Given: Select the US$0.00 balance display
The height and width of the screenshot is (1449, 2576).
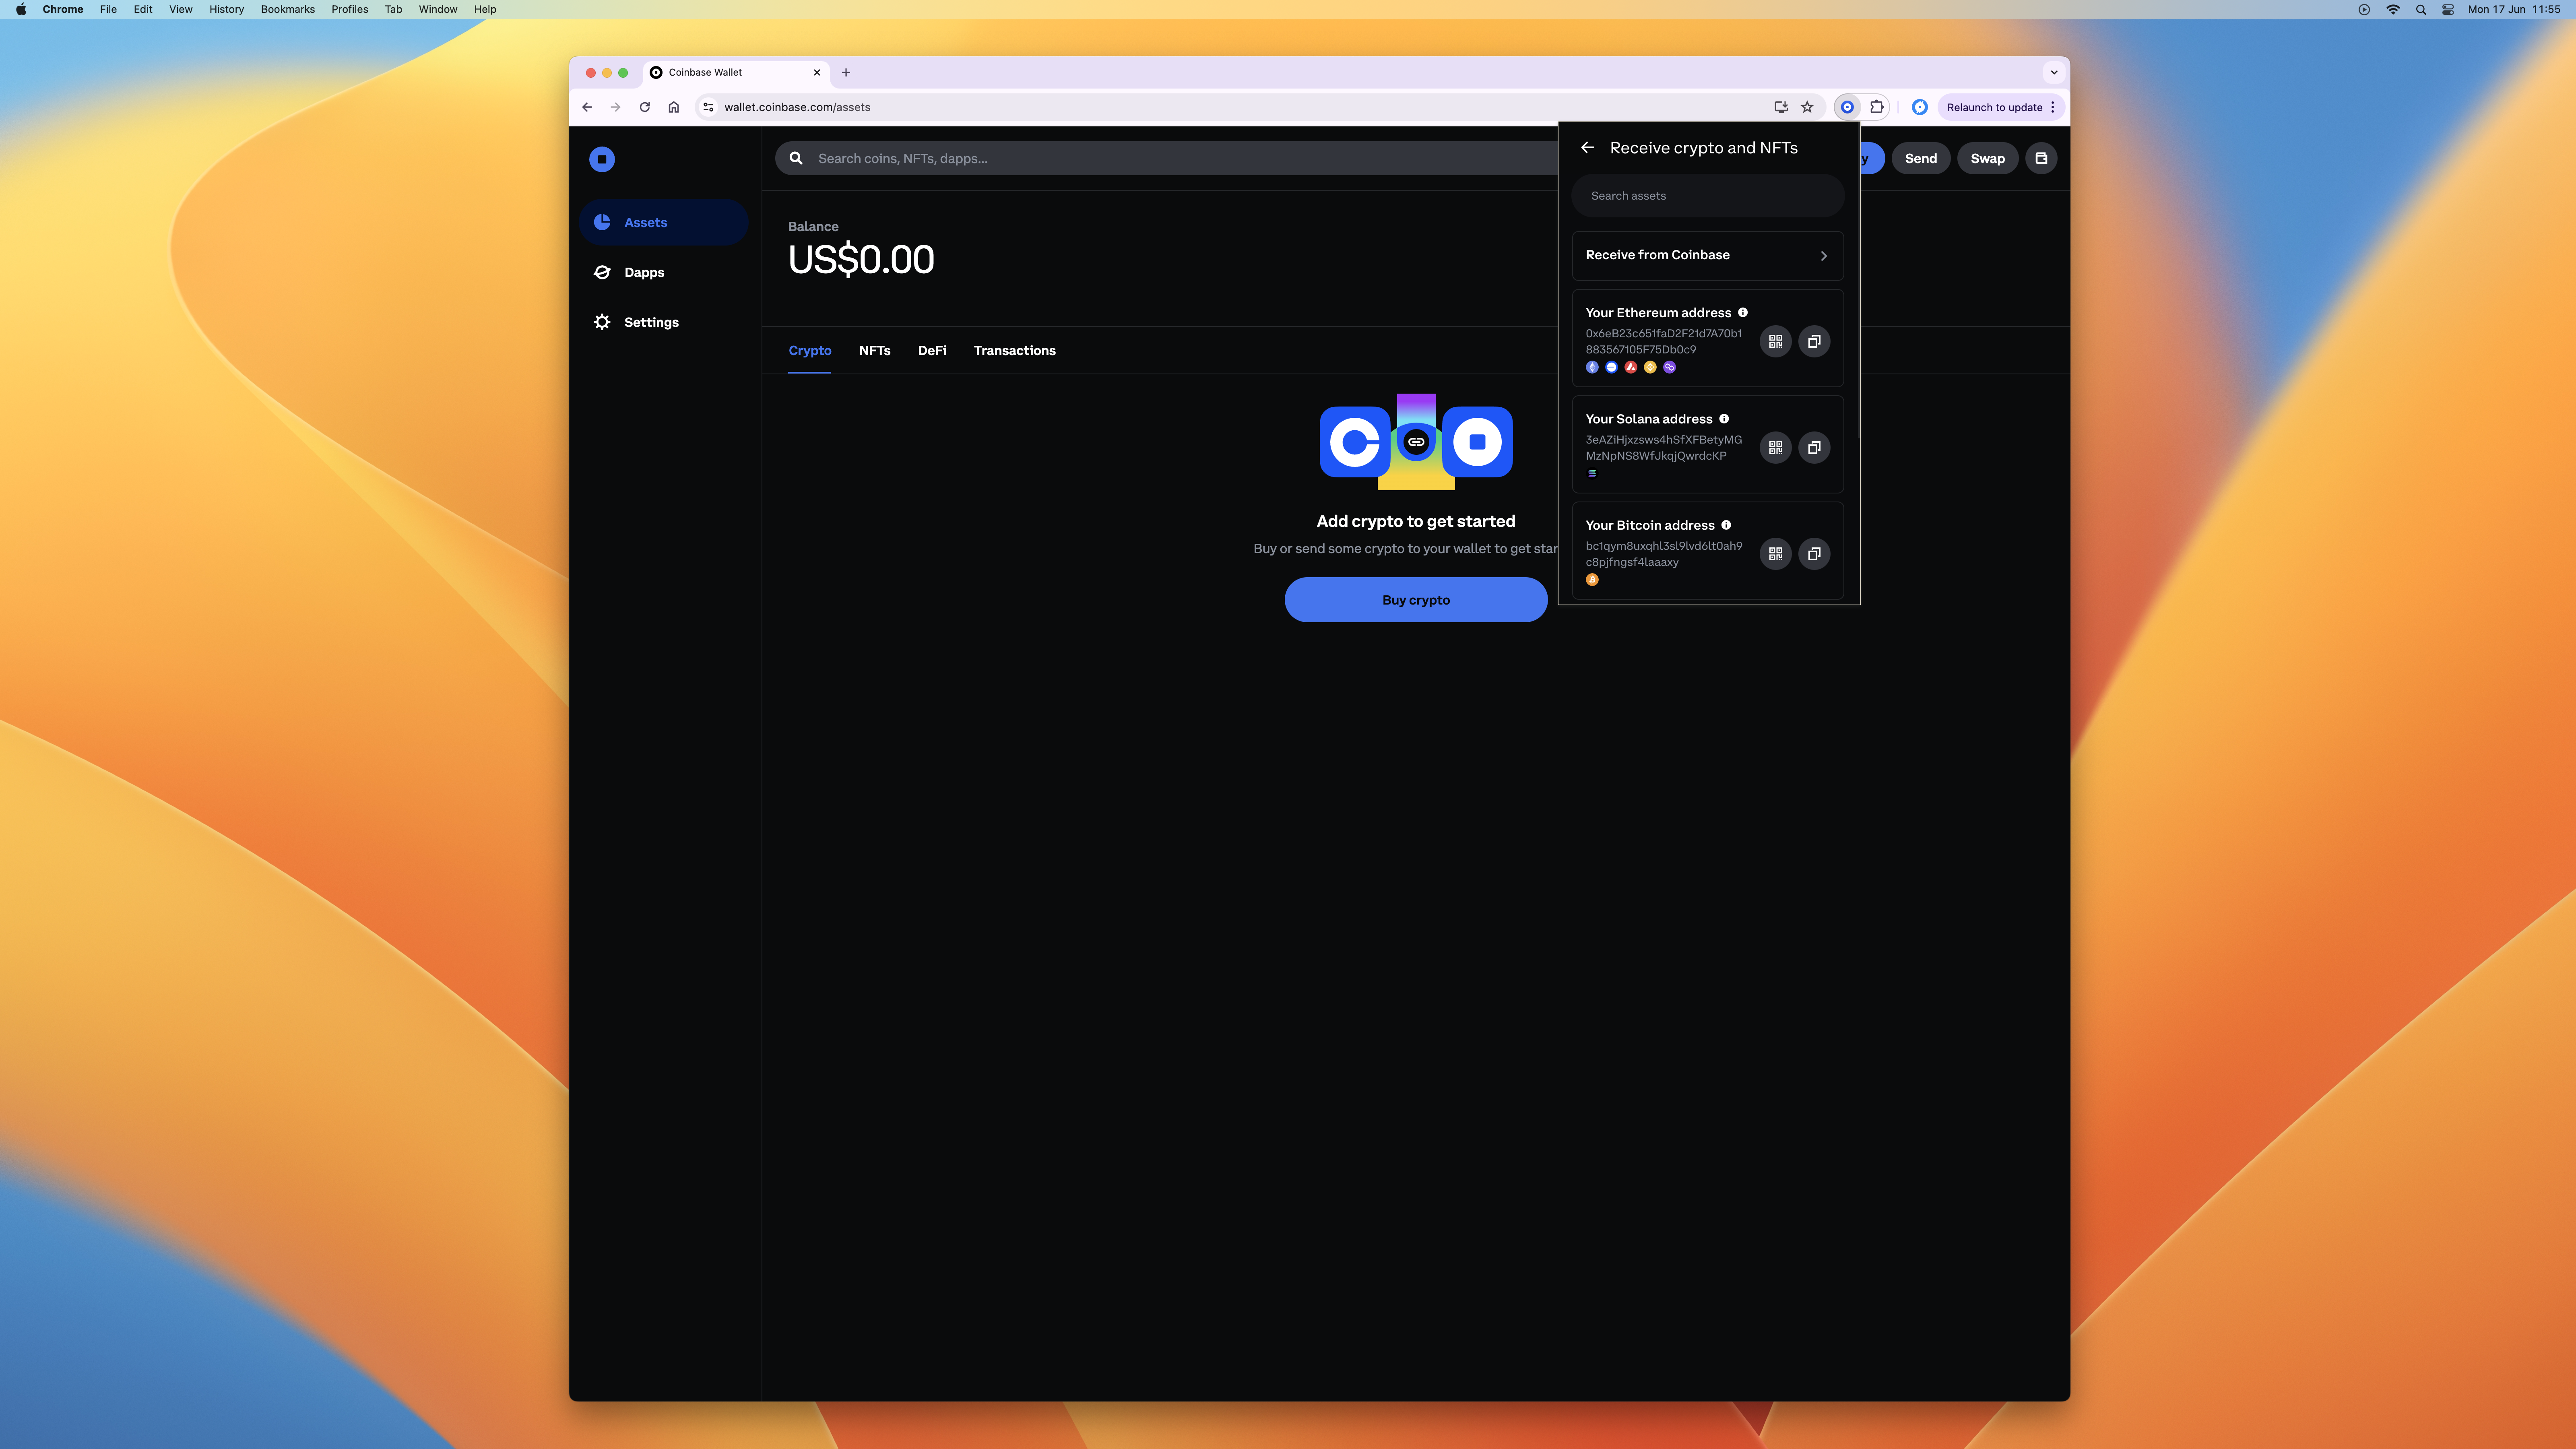Looking at the screenshot, I should [x=860, y=259].
